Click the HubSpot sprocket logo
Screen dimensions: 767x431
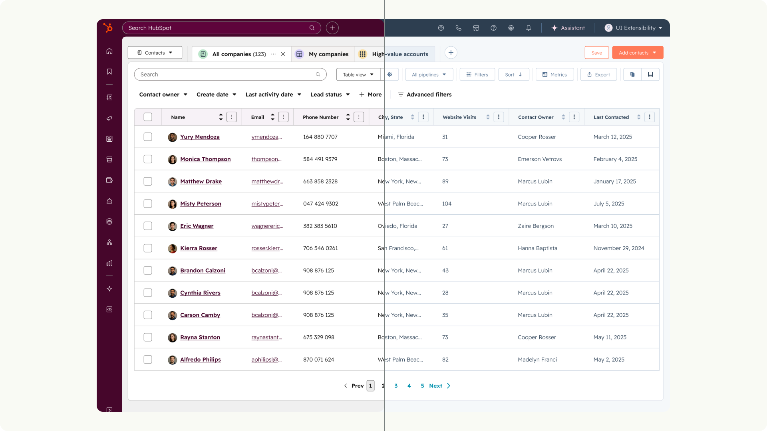tap(108, 28)
